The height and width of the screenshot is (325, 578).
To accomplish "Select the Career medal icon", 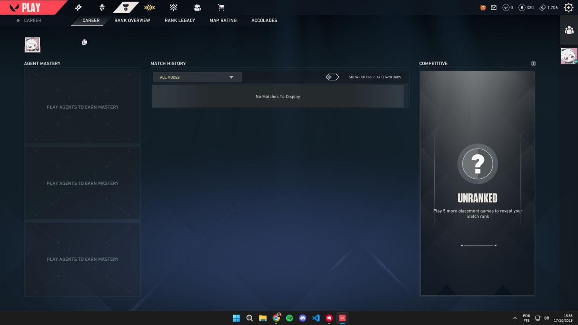I will pyautogui.click(x=126, y=7).
